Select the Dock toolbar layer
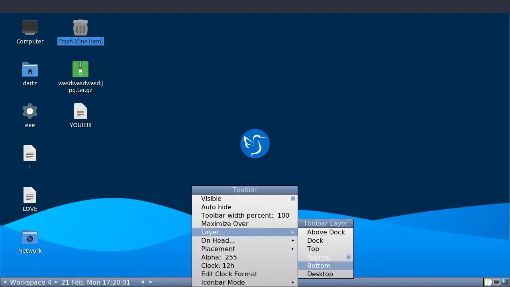510x287 pixels. pyautogui.click(x=326, y=240)
